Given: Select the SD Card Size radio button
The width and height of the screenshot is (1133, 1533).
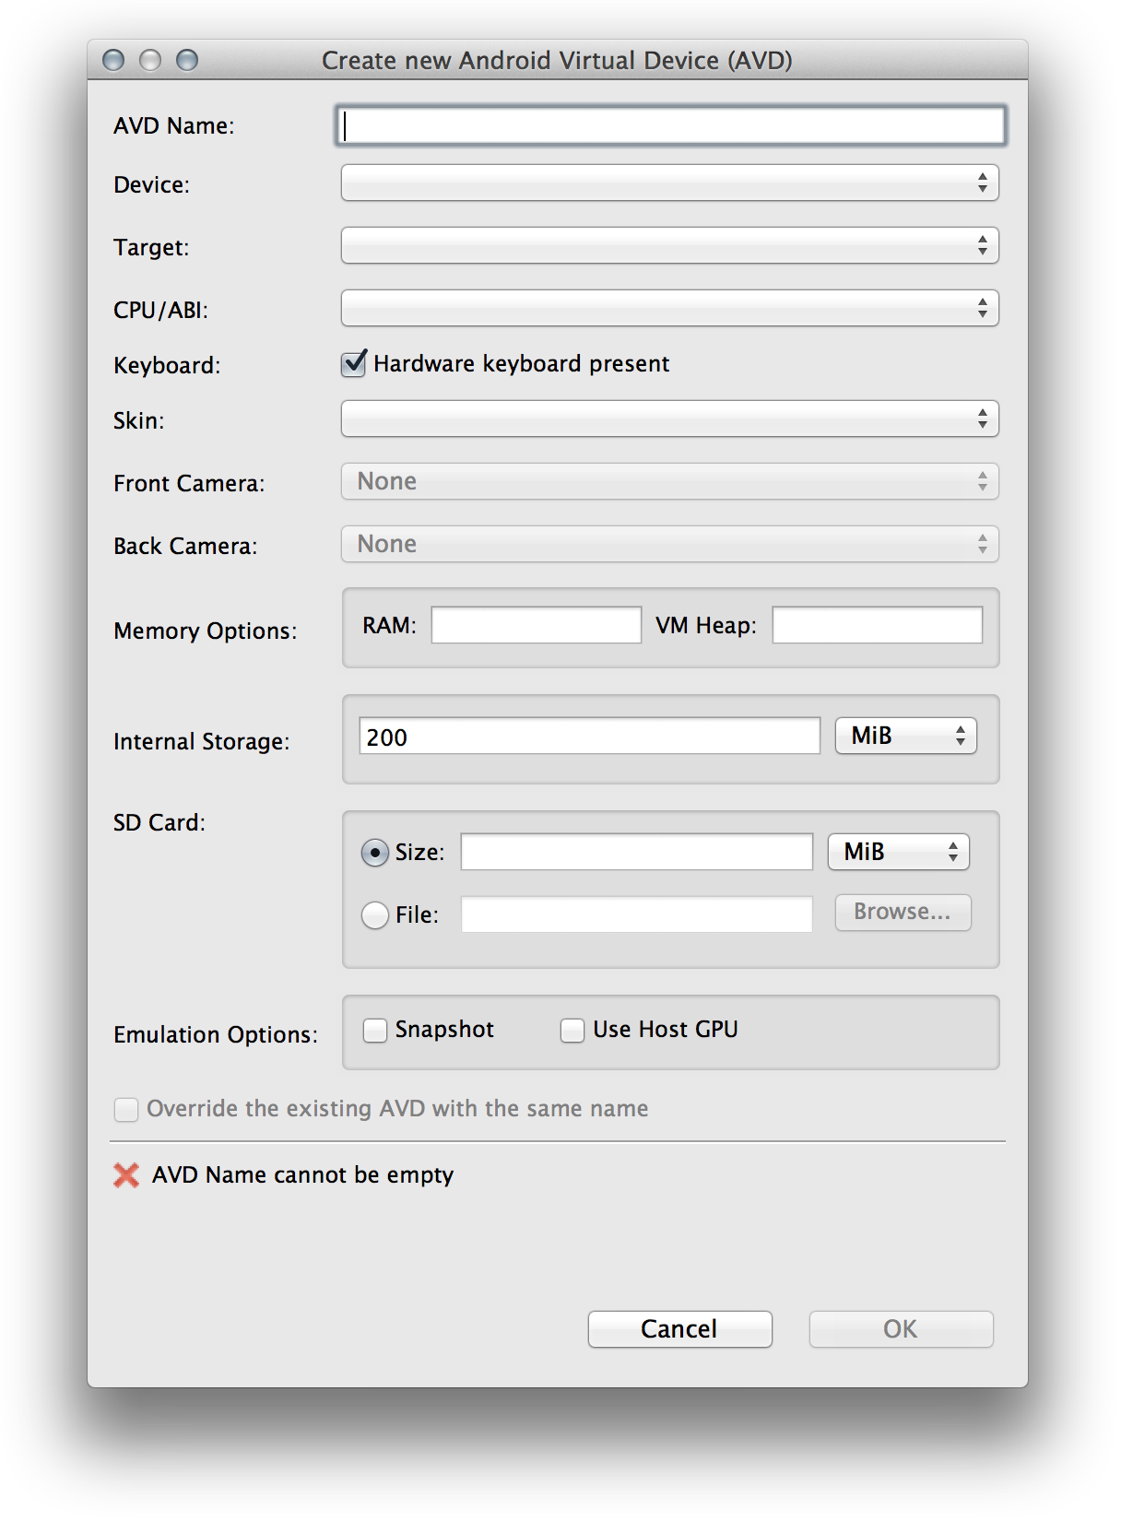Looking at the screenshot, I should coord(374,853).
